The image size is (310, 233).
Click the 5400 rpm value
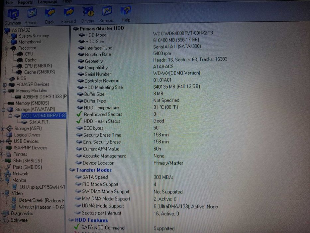pyautogui.click(x=162, y=53)
